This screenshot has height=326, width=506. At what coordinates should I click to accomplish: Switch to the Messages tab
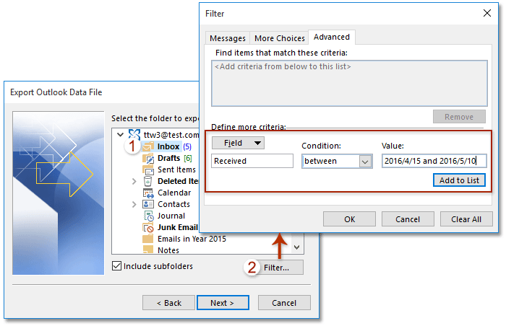(227, 38)
